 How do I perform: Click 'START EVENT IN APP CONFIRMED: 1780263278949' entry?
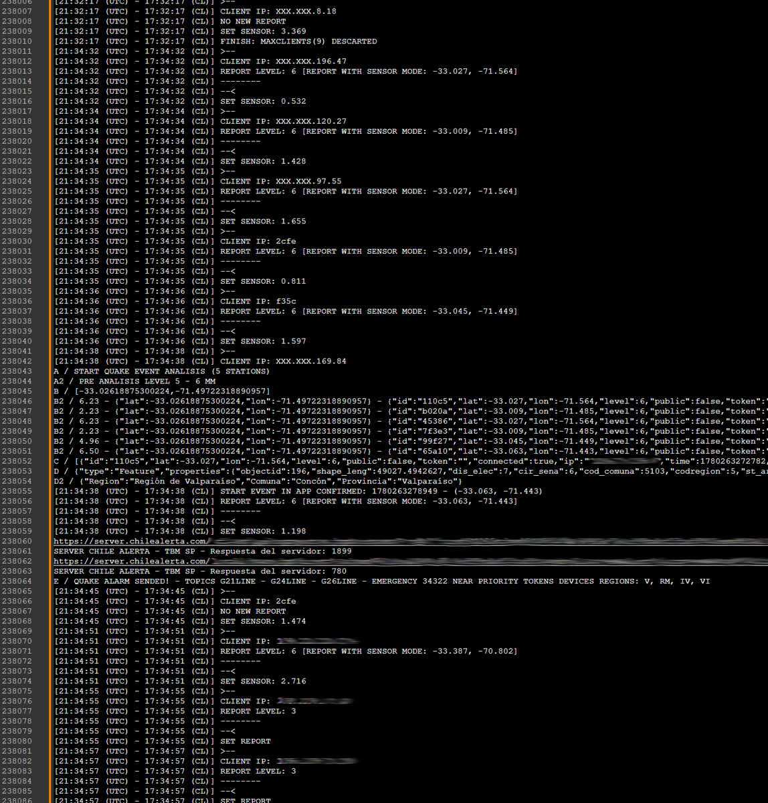pyautogui.click(x=381, y=491)
